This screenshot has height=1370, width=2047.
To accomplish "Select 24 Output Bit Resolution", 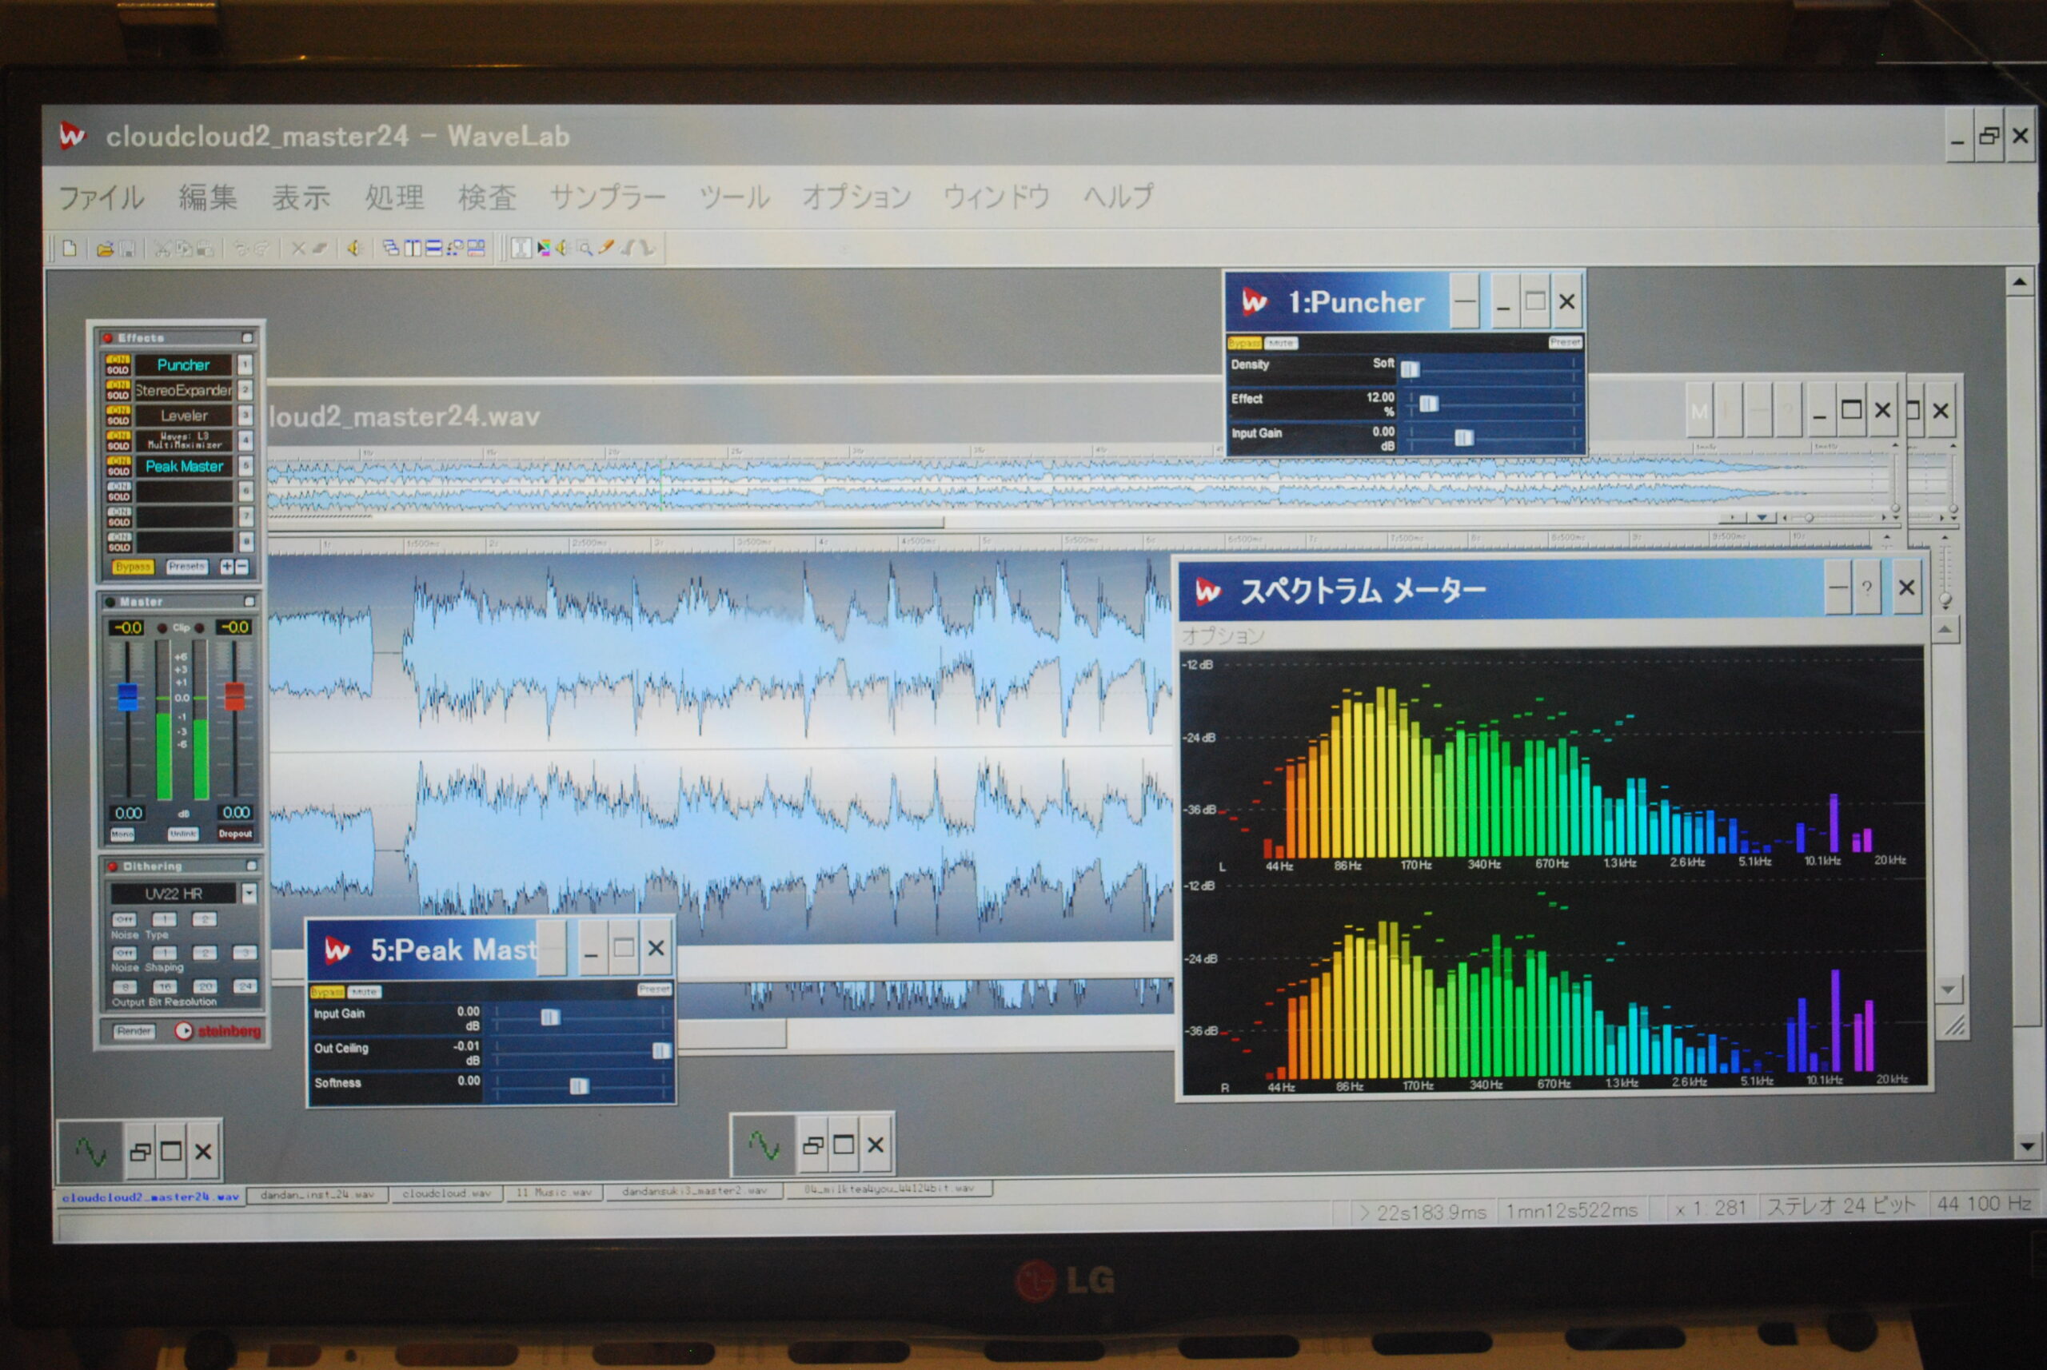I will (x=246, y=987).
